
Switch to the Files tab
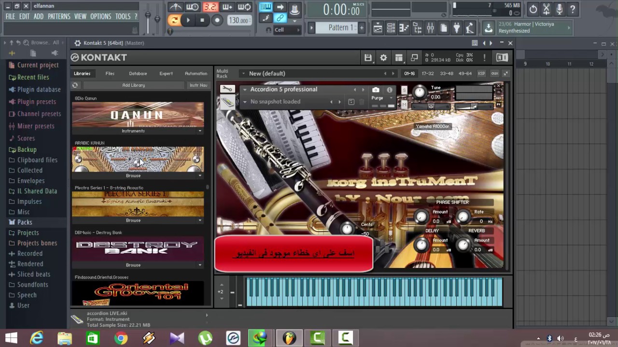point(110,74)
